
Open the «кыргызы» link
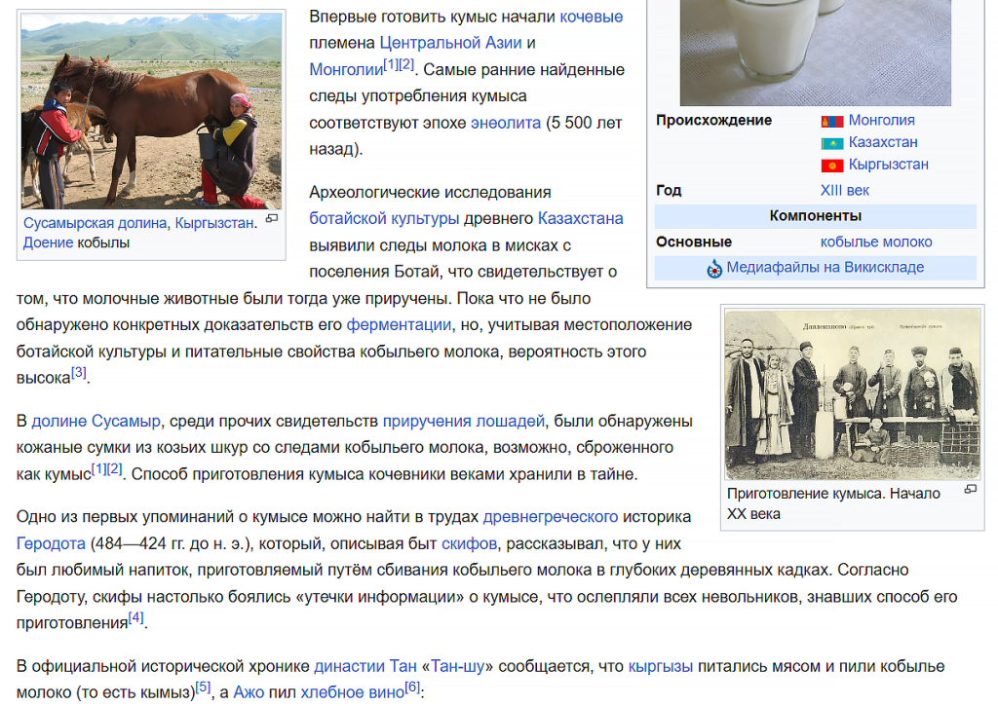(661, 666)
